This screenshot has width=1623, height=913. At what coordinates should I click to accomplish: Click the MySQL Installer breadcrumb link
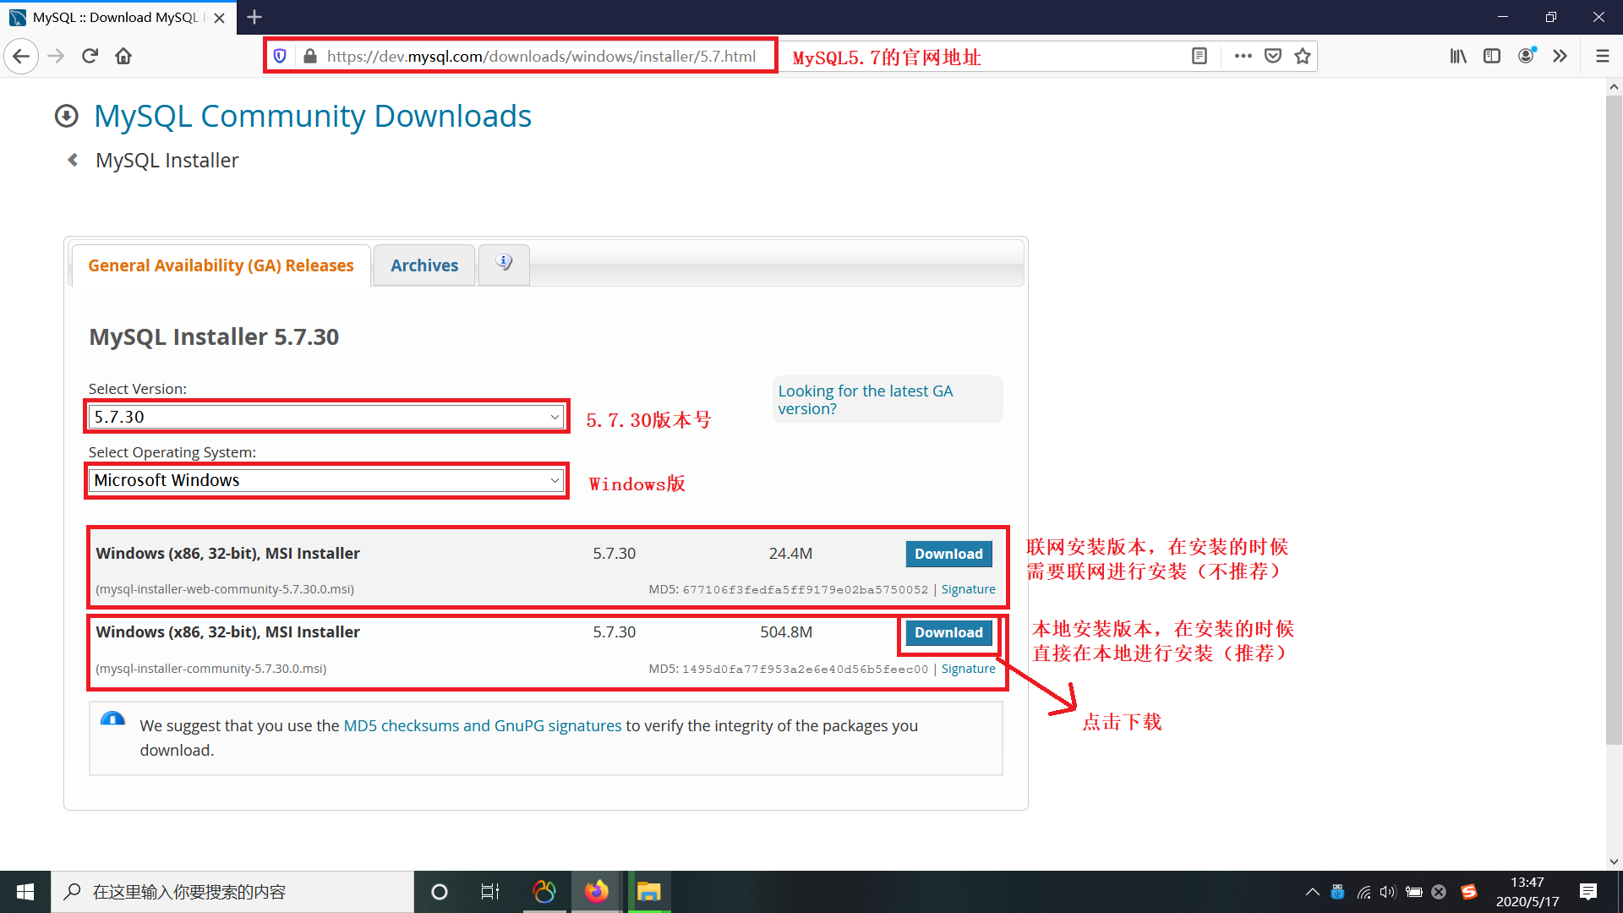point(167,160)
